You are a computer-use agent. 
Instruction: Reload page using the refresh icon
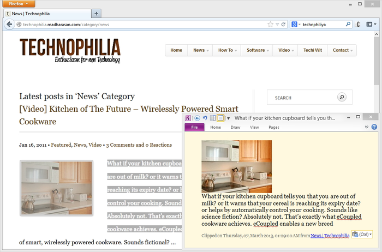[x=283, y=25]
